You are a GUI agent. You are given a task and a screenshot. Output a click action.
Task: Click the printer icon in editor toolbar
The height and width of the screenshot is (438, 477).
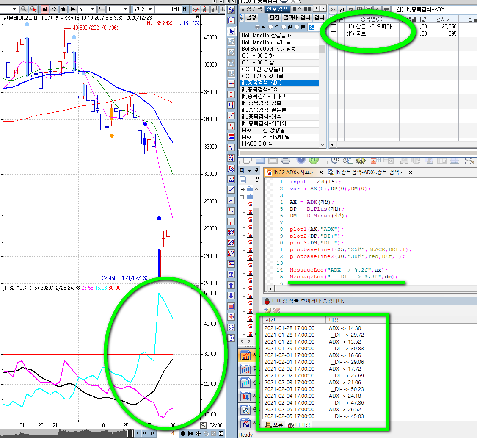pyautogui.click(x=286, y=160)
